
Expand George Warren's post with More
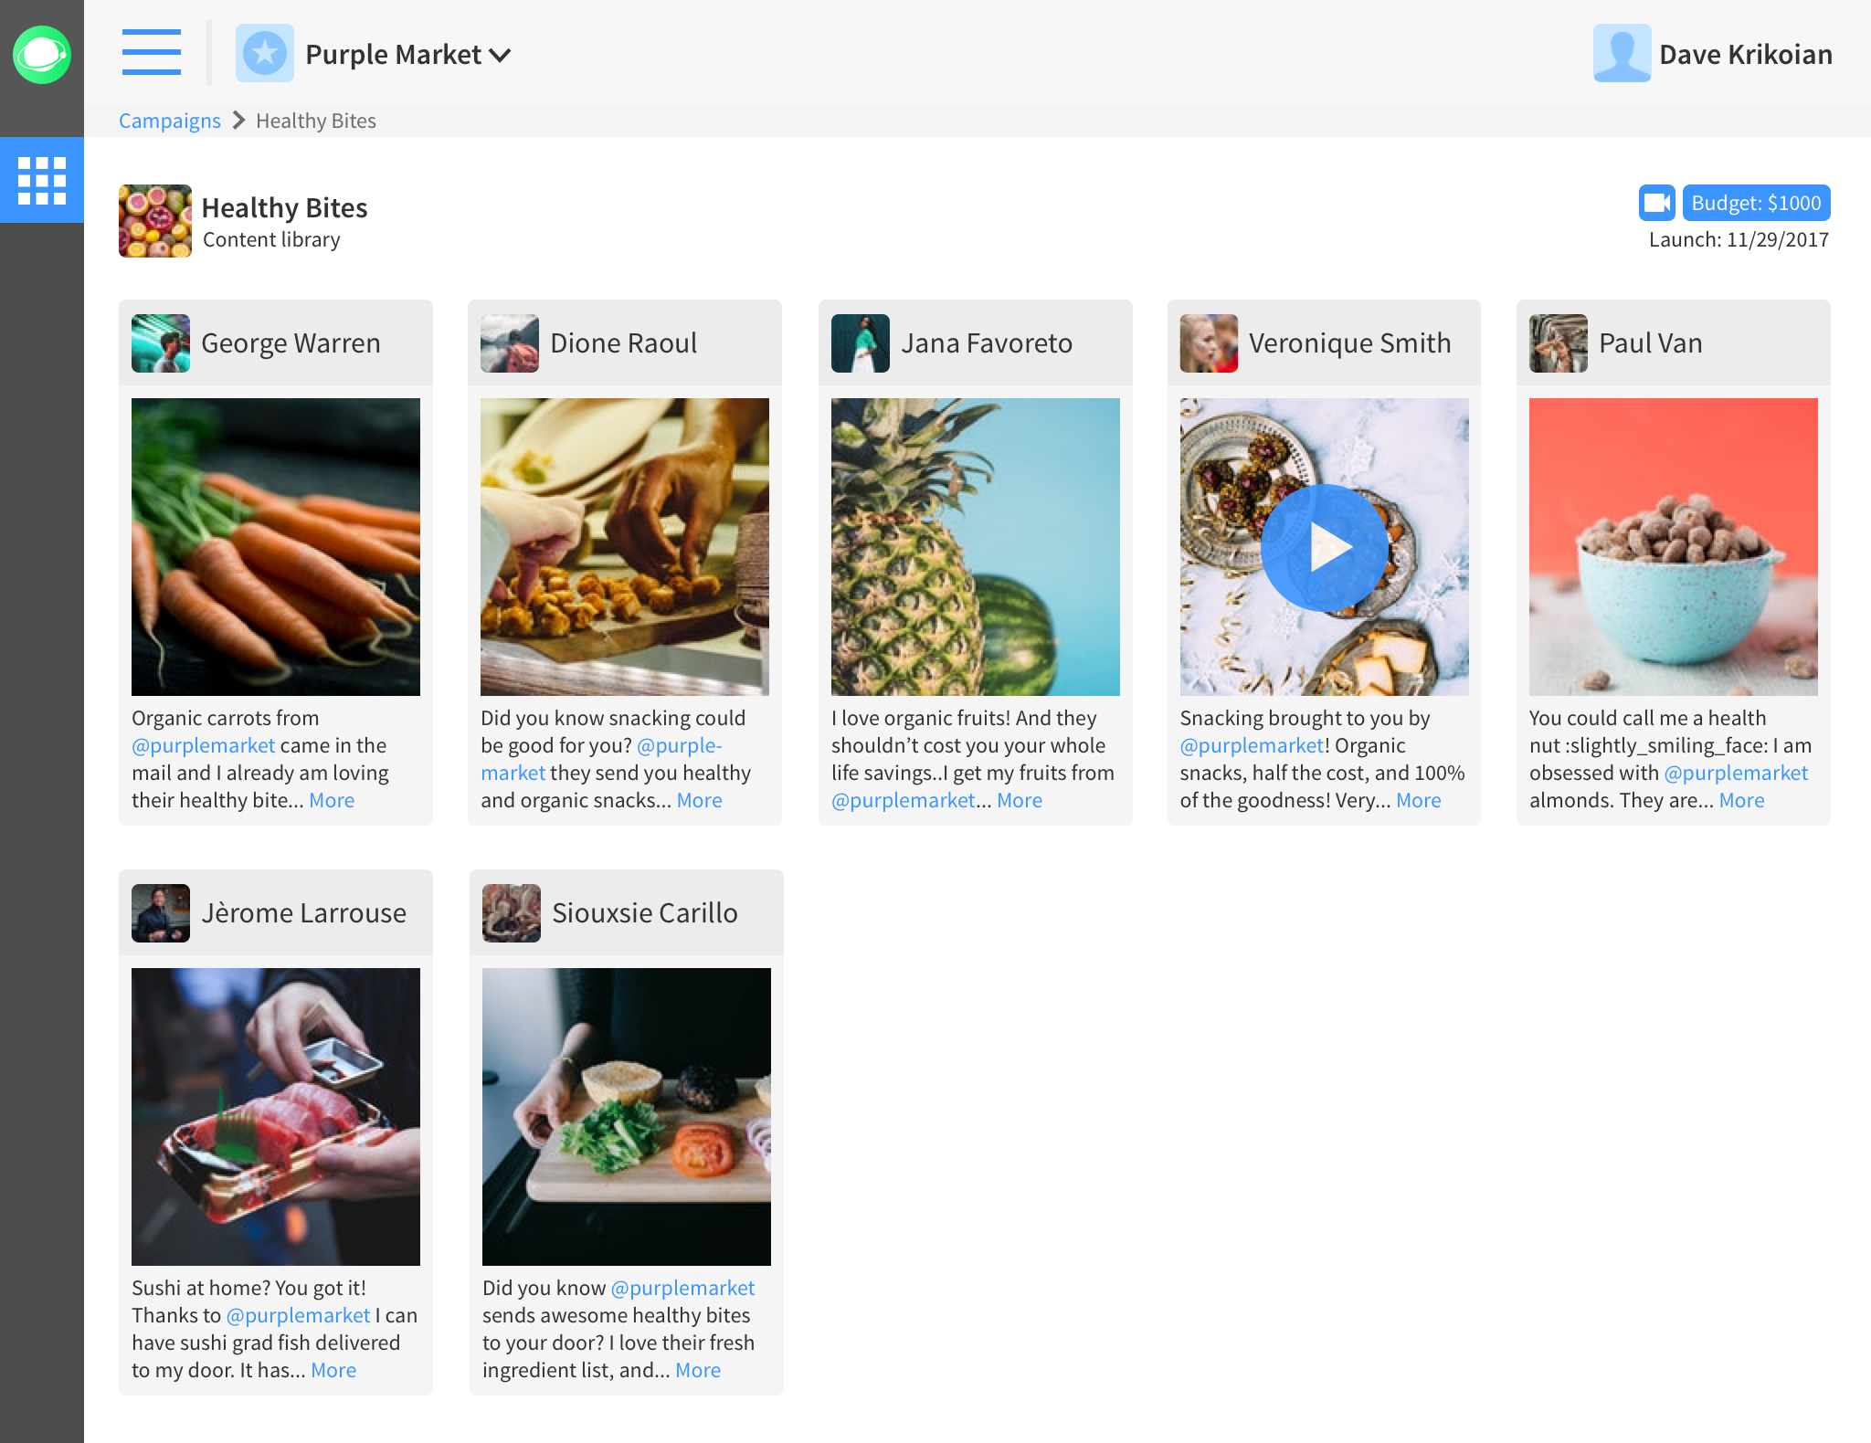click(332, 801)
